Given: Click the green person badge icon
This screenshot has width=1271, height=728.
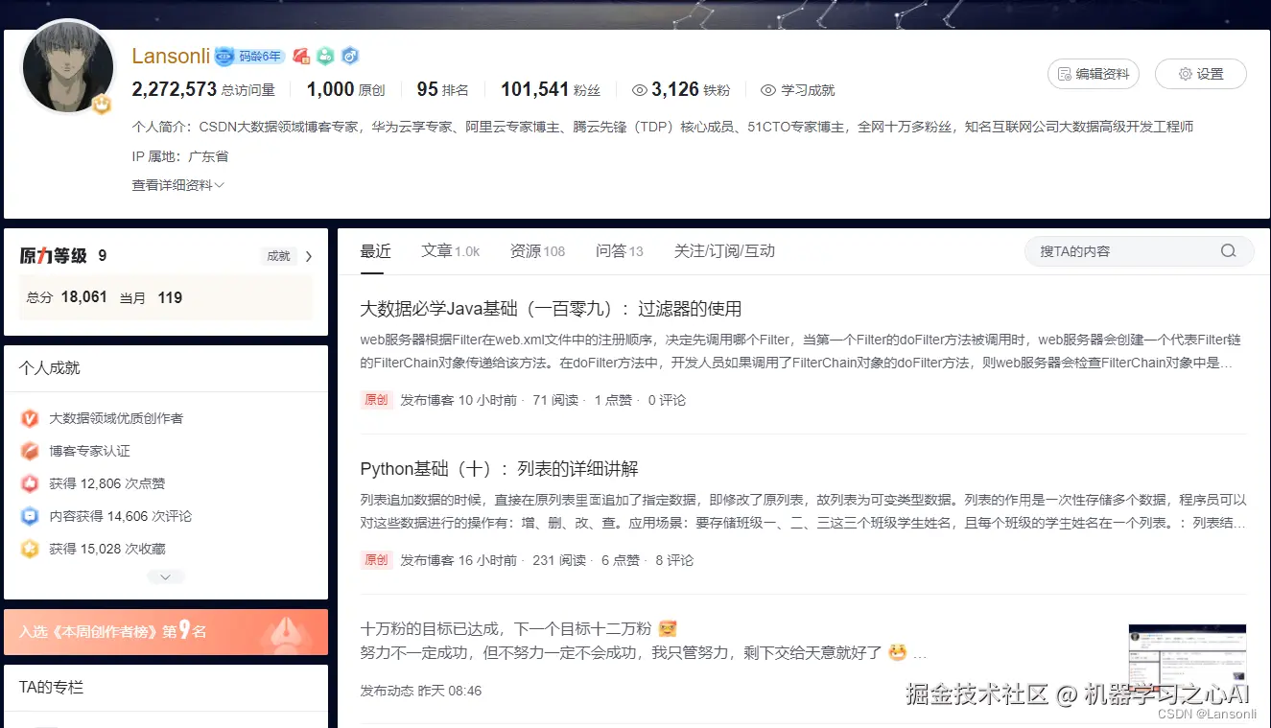Looking at the screenshot, I should 325,57.
